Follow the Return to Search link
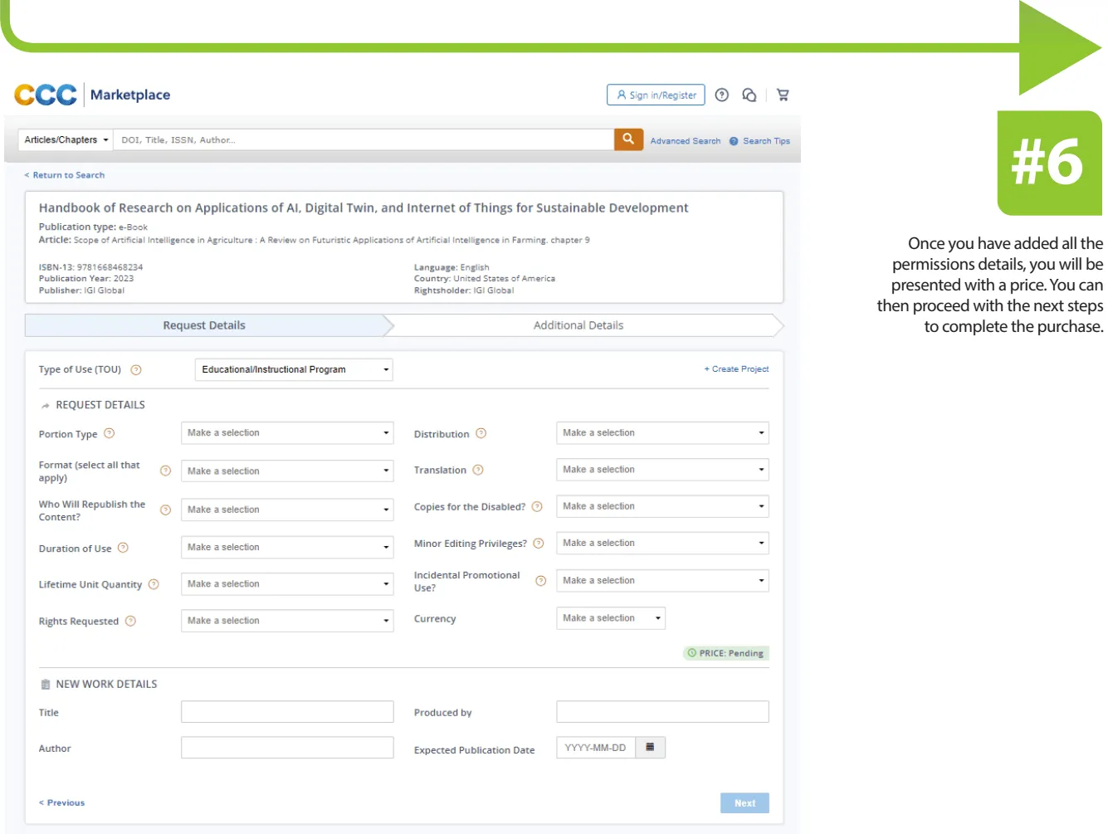Viewport: 1108px width, 834px height. (x=65, y=174)
